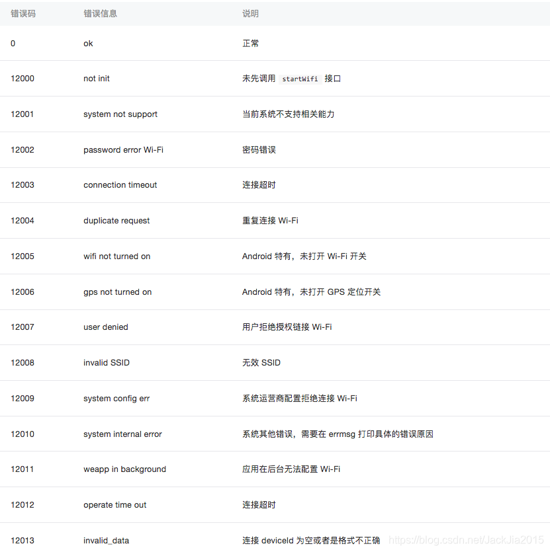Click 重复连接 Wi-Fi description
The height and width of the screenshot is (552, 550).
click(270, 221)
